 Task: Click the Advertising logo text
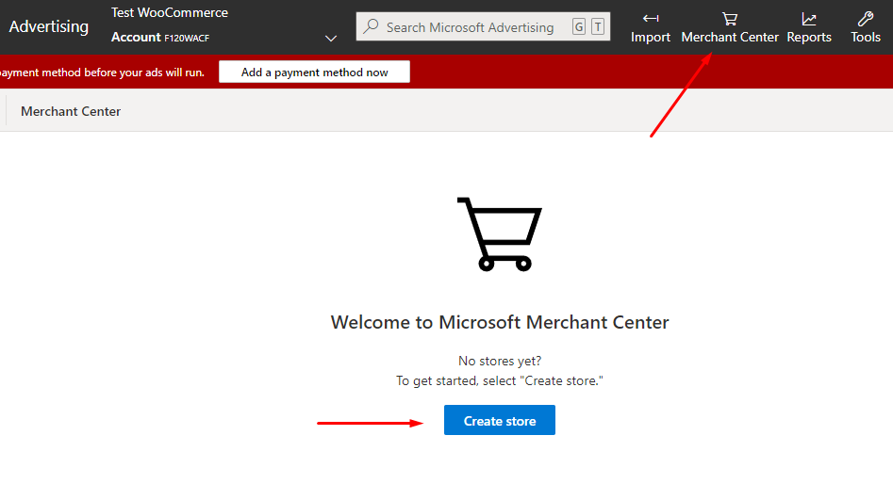coord(49,26)
